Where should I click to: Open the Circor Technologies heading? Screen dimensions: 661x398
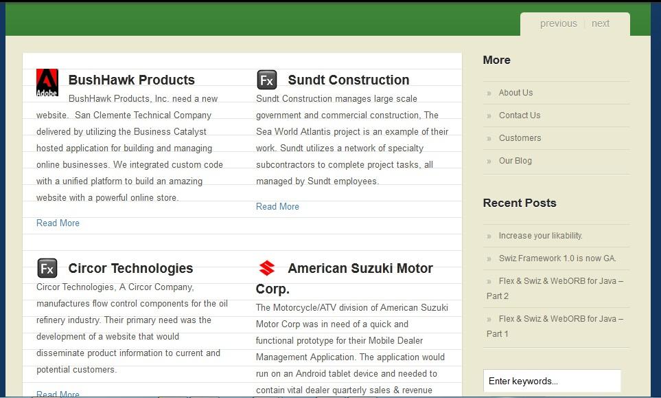tap(130, 268)
